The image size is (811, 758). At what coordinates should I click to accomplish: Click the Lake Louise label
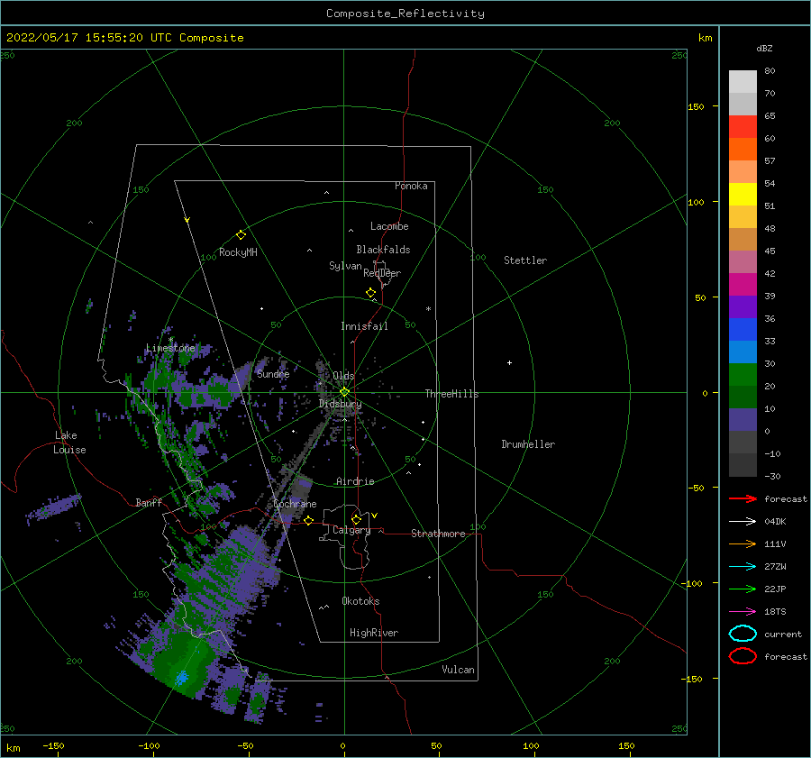pyautogui.click(x=69, y=443)
